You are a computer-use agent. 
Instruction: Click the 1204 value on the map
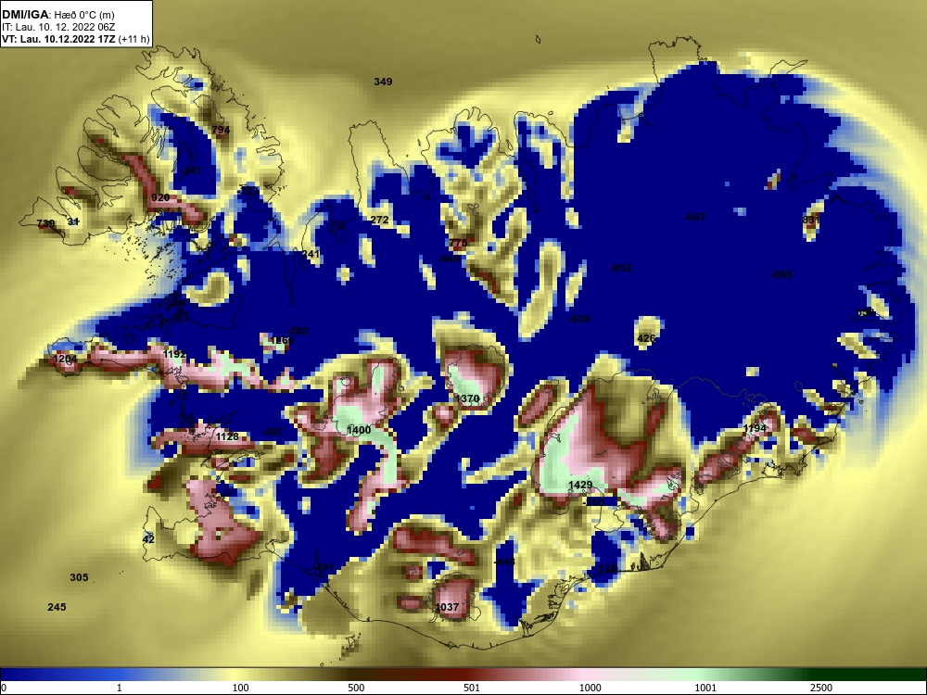(65, 359)
